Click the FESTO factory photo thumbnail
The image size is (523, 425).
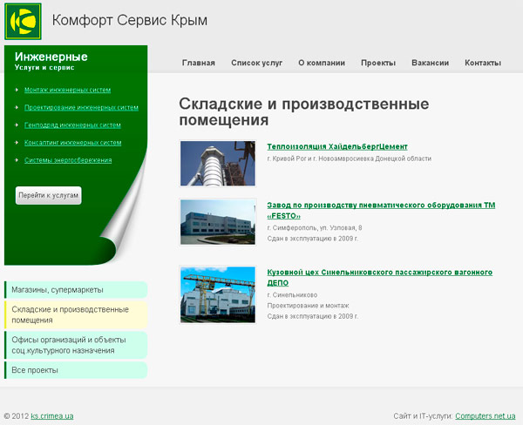[x=217, y=222]
